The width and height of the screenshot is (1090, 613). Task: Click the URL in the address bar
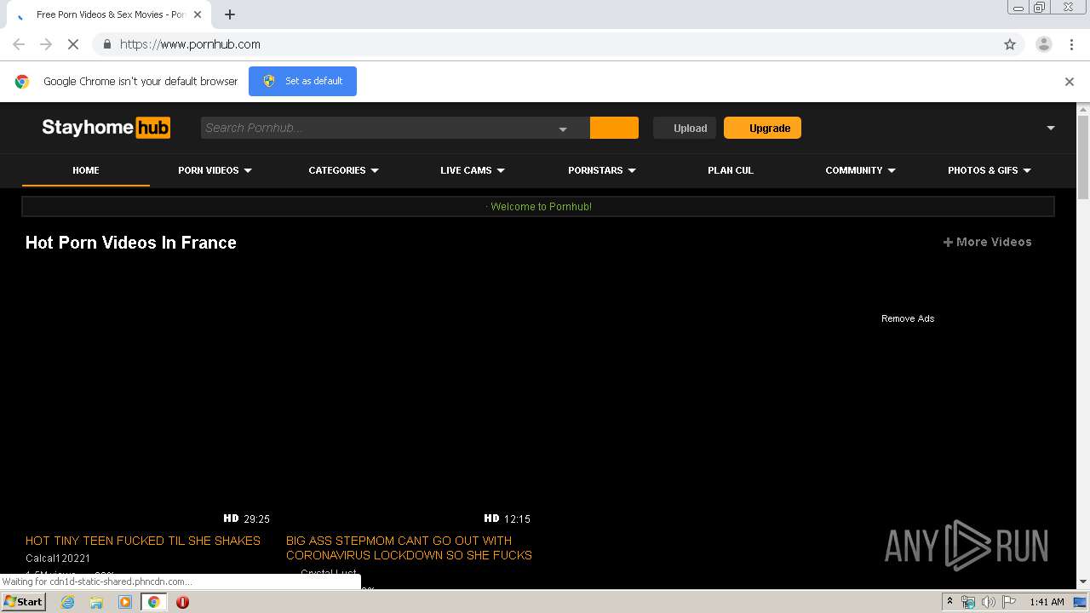(x=190, y=44)
